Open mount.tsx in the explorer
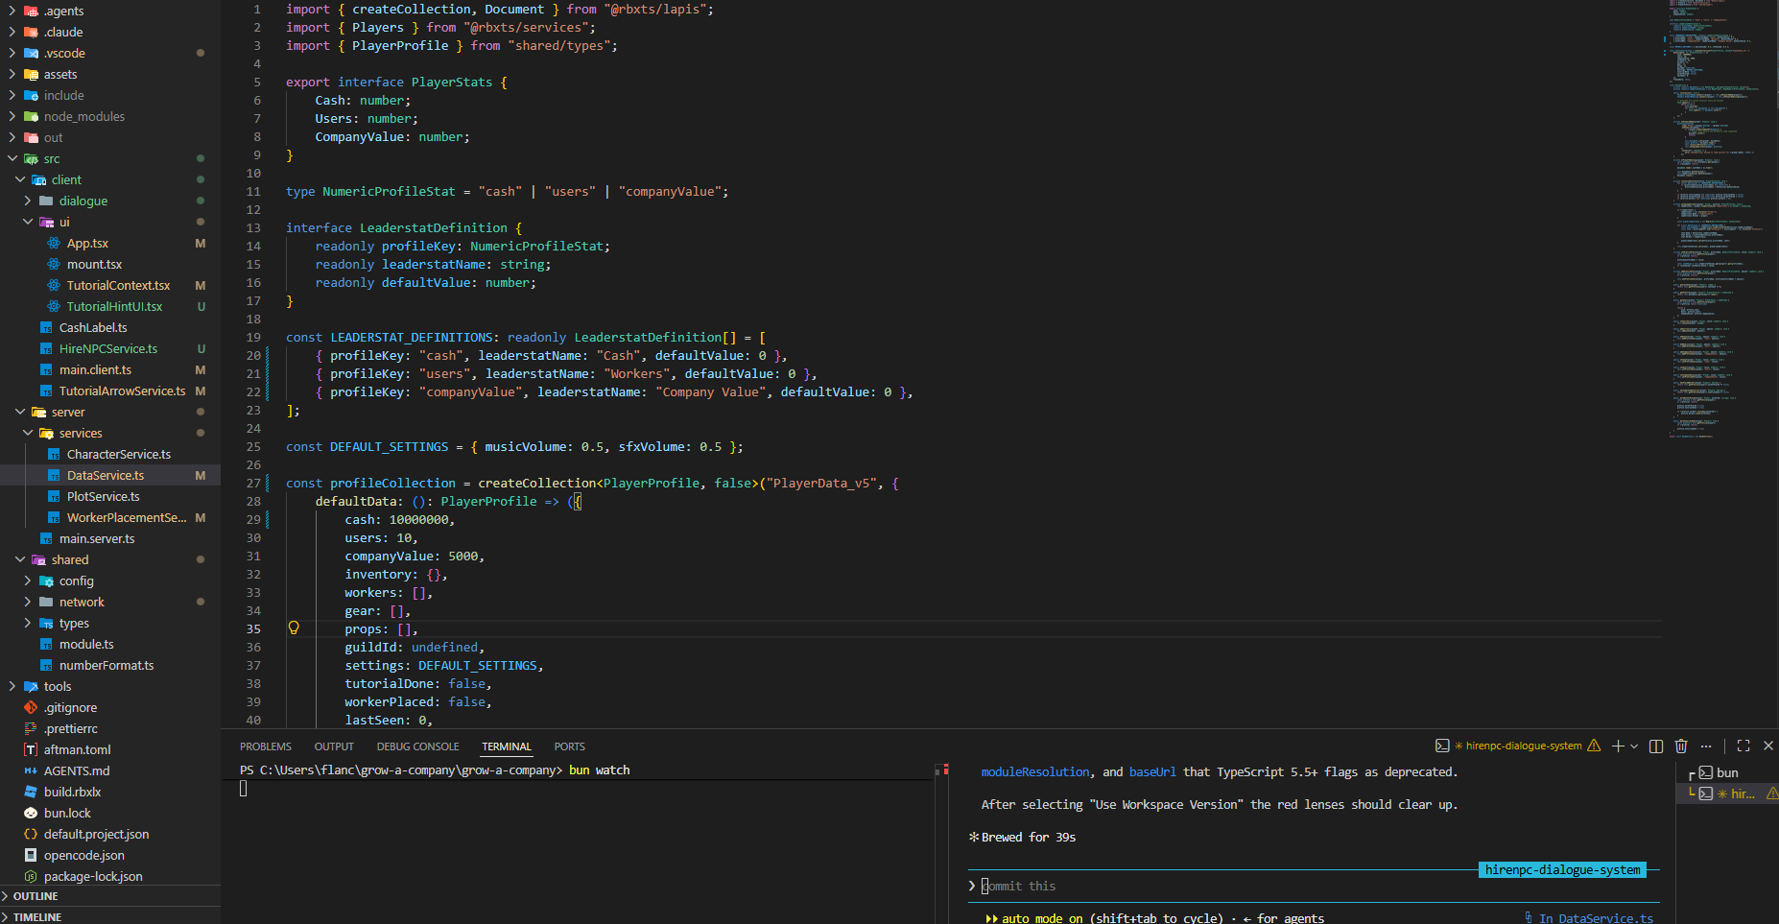Viewport: 1779px width, 924px height. (94, 264)
